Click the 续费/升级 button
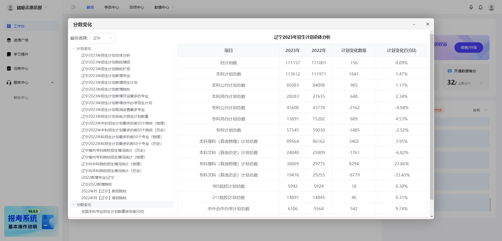The width and height of the screenshot is (502, 241). click(x=469, y=48)
